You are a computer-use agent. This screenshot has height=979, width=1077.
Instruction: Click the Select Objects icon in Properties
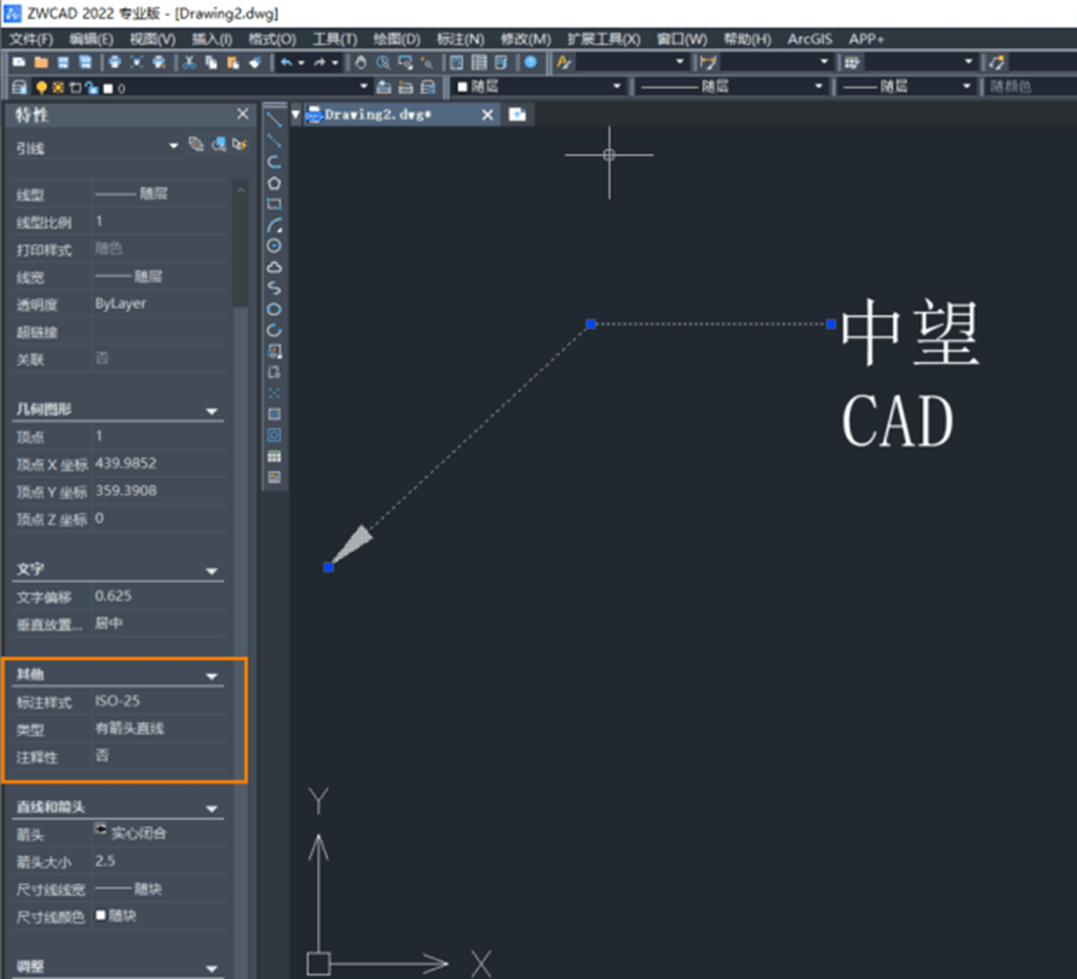[218, 144]
